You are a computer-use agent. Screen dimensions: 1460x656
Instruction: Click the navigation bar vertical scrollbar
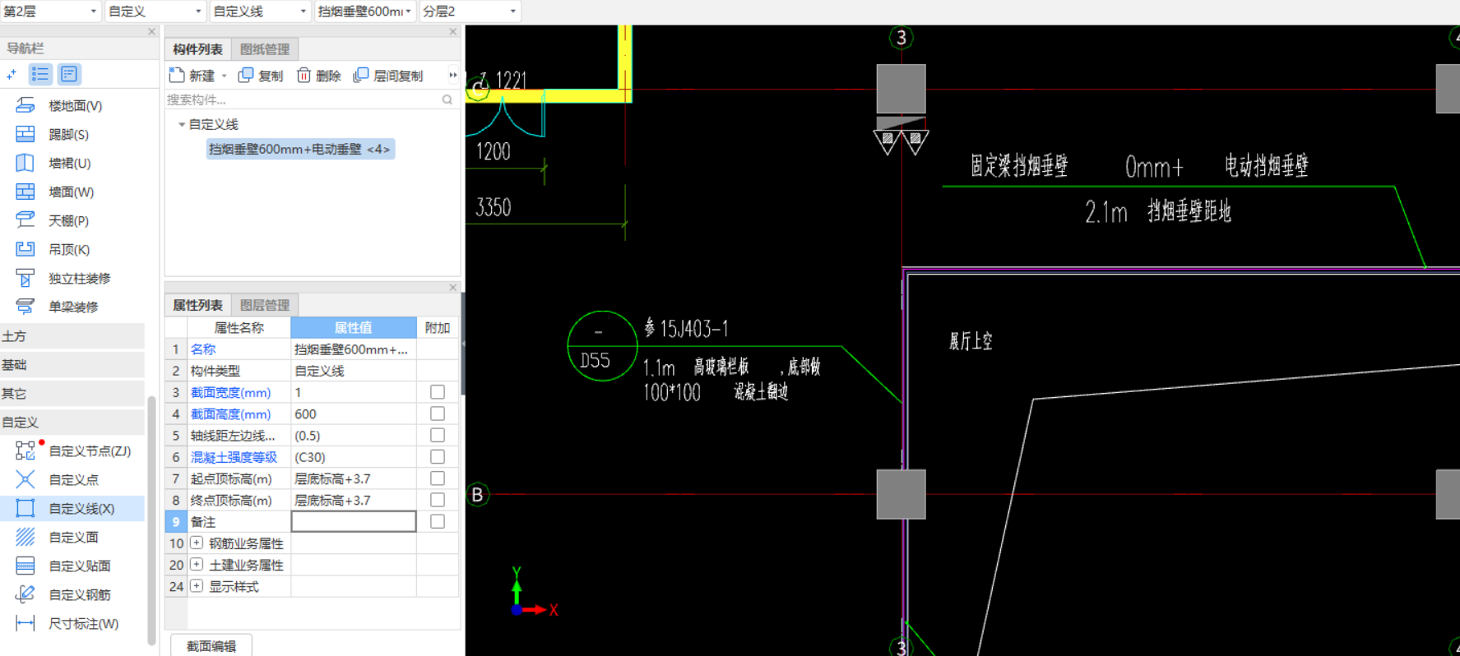(151, 520)
